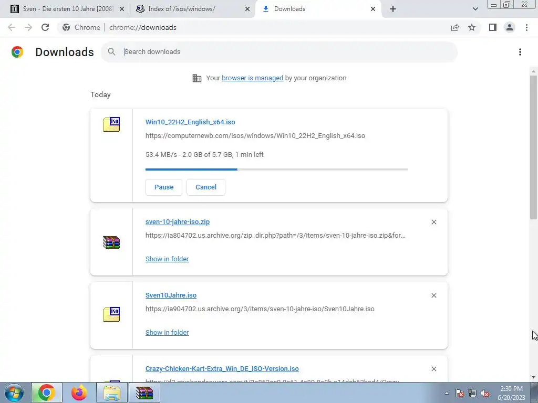Viewport: 538px width, 403px height.
Task: Click the sven-10-jahre-iso.zip archive icon
Action: [x=111, y=242]
